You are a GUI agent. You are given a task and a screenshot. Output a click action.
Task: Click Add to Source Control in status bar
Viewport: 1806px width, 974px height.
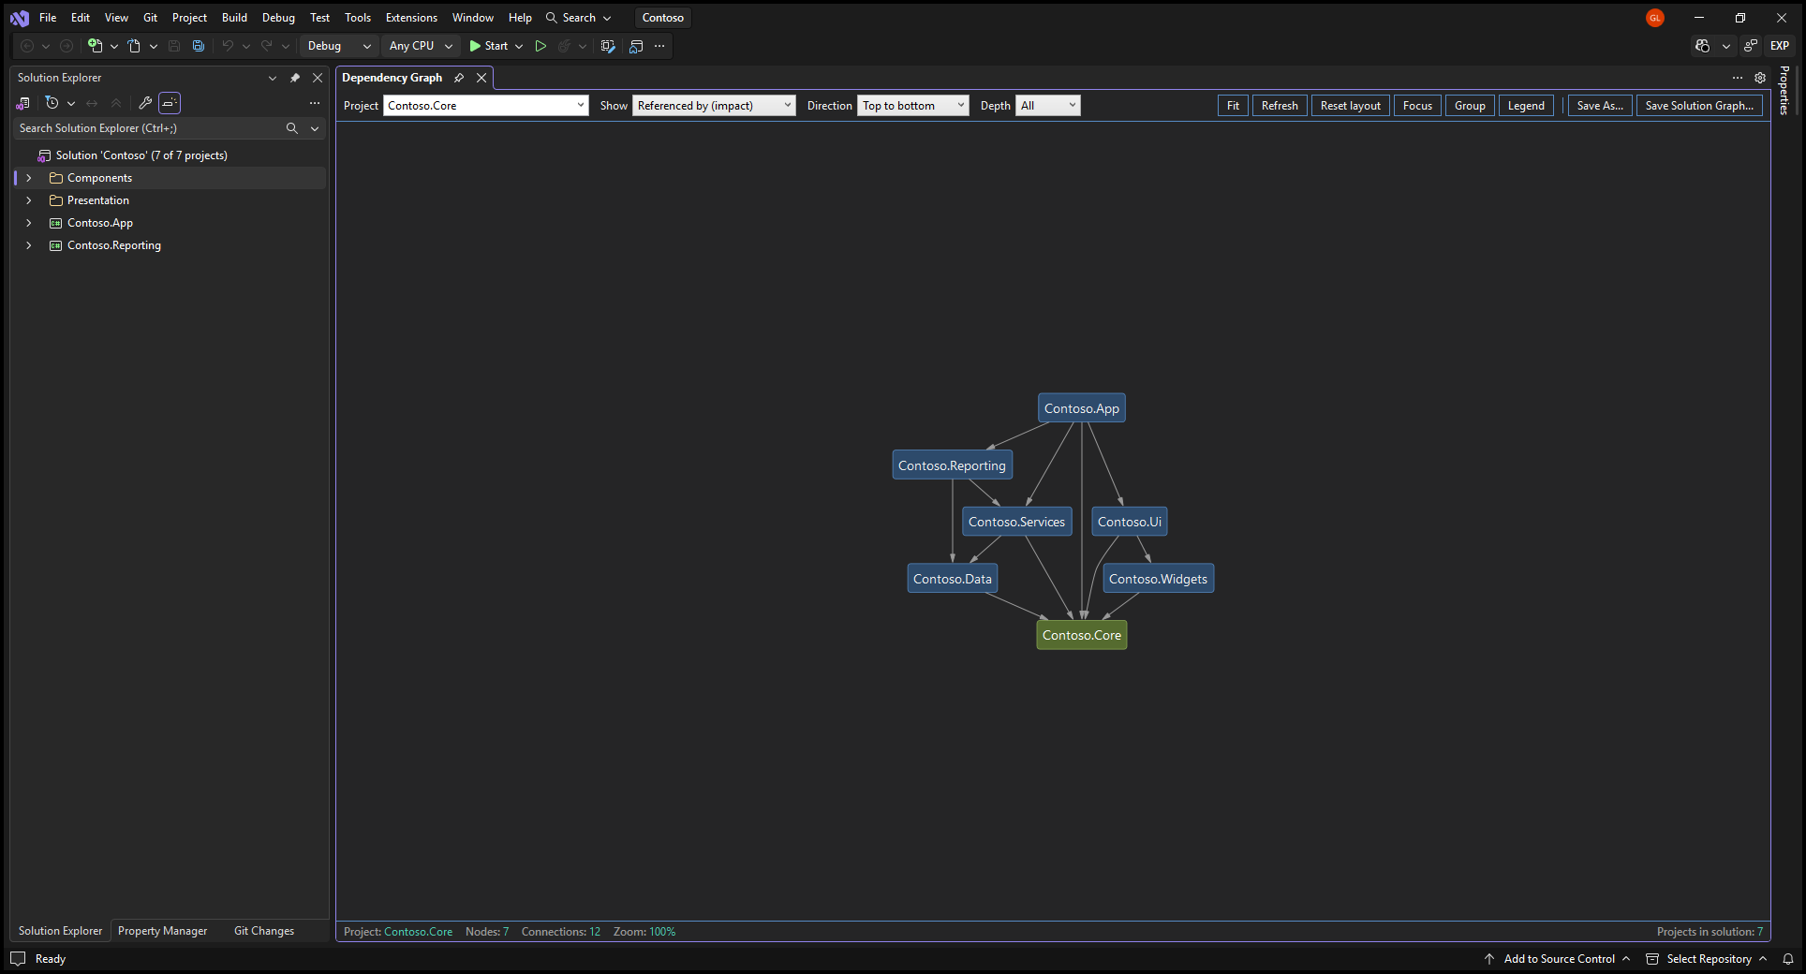click(x=1559, y=959)
